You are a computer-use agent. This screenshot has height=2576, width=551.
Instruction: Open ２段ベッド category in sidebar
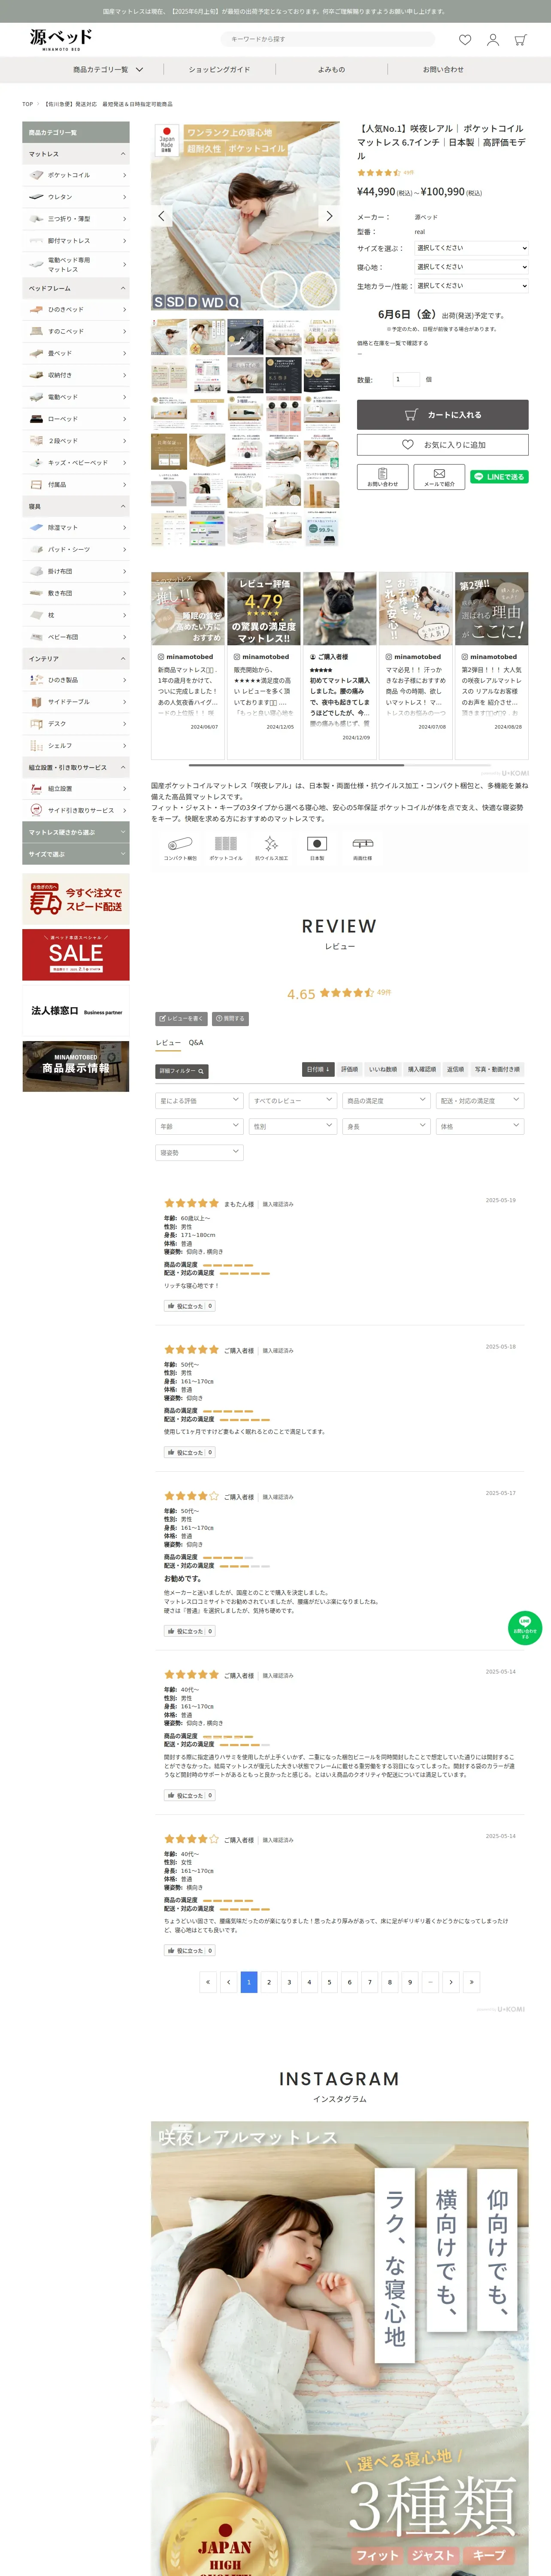point(76,441)
